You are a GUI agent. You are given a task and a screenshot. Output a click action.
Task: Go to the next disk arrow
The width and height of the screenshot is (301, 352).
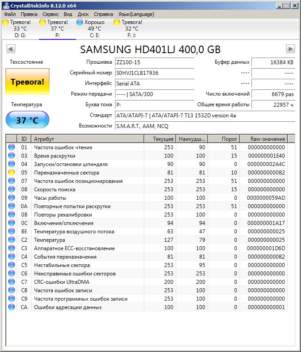pos(290,49)
